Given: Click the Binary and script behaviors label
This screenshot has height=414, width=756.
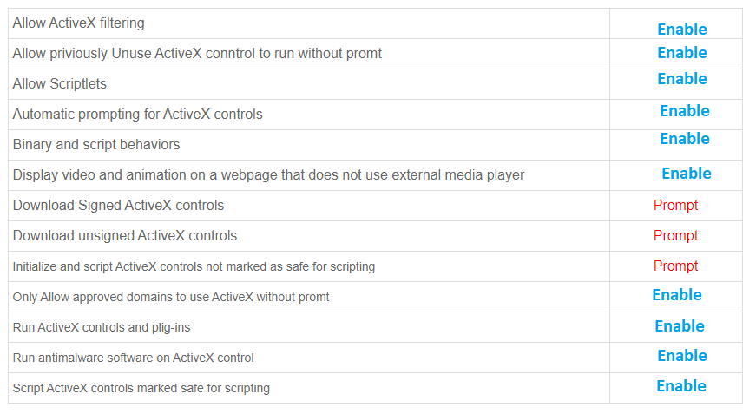Looking at the screenshot, I should pos(95,145).
